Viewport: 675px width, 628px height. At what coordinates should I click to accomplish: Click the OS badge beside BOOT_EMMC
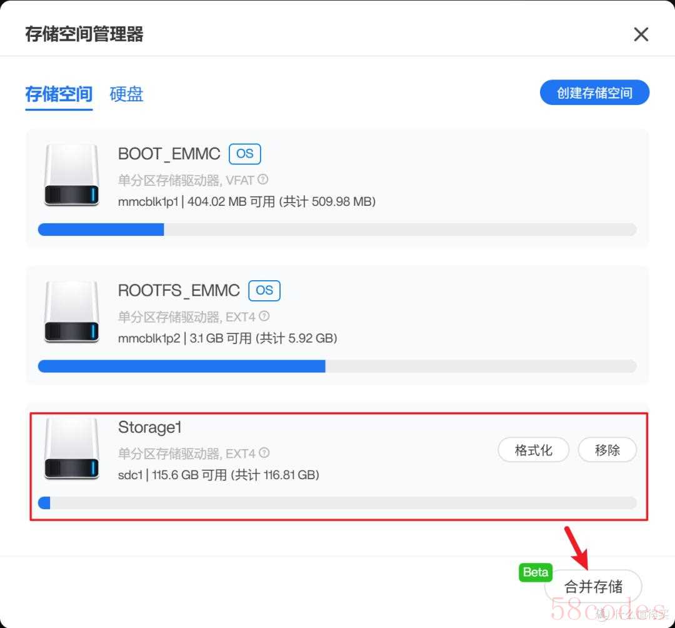point(244,154)
